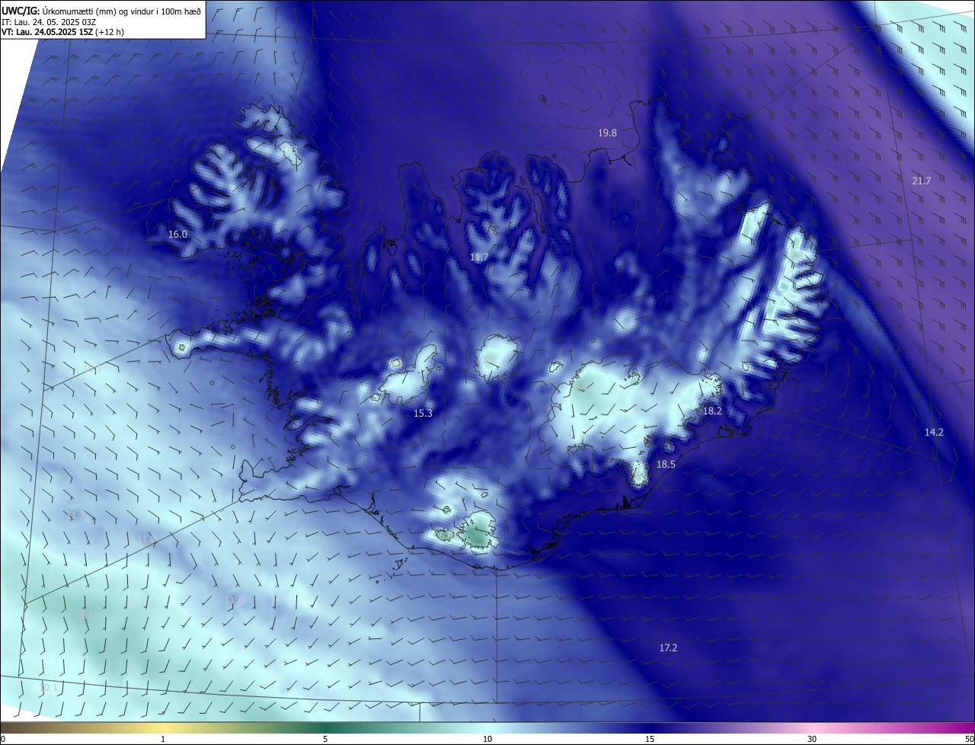
Task: Click the 14.2 value on the map
Action: [x=934, y=432]
